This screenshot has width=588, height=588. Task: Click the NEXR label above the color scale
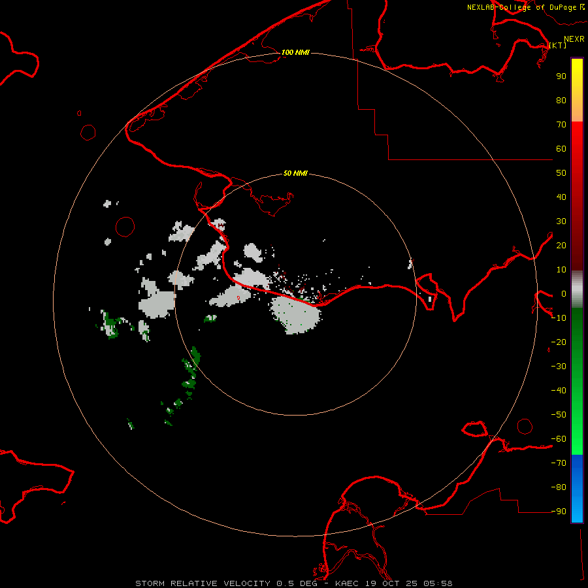(x=574, y=39)
